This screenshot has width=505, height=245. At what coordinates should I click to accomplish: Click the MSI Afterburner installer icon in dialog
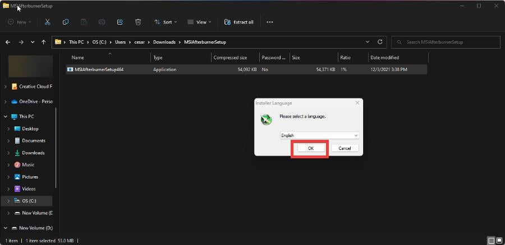267,120
